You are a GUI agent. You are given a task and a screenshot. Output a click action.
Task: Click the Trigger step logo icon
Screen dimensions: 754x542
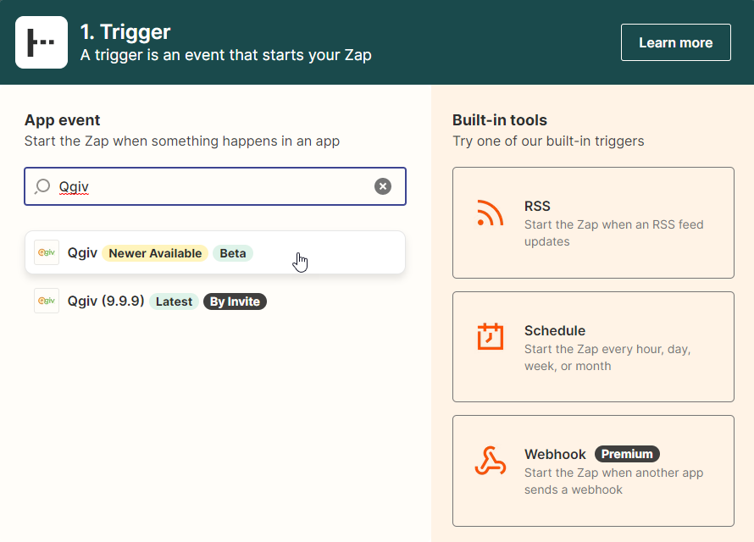coord(42,42)
